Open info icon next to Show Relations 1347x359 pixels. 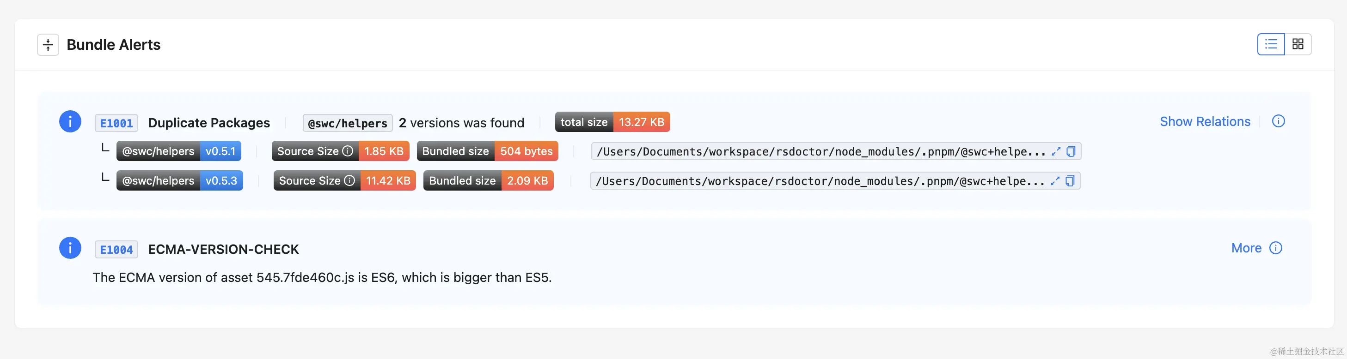point(1279,121)
